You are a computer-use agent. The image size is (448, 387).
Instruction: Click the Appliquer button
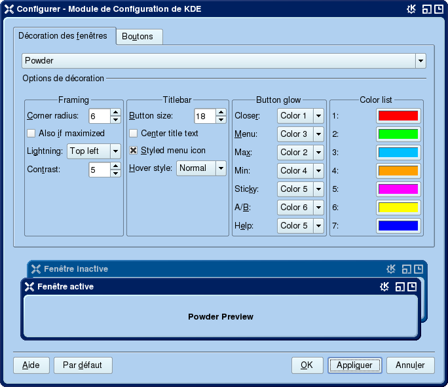tap(354, 365)
